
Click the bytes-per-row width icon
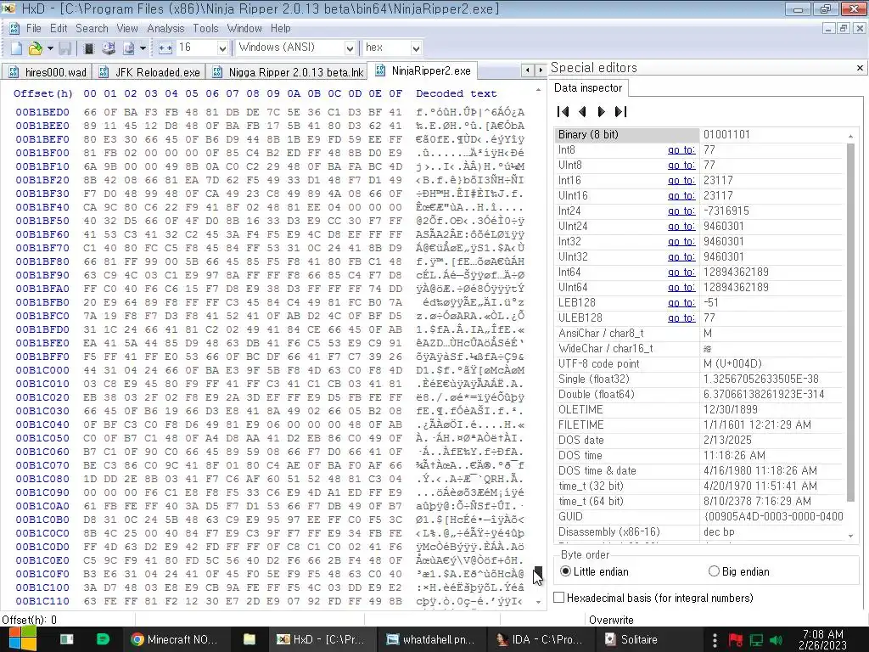[x=165, y=48]
